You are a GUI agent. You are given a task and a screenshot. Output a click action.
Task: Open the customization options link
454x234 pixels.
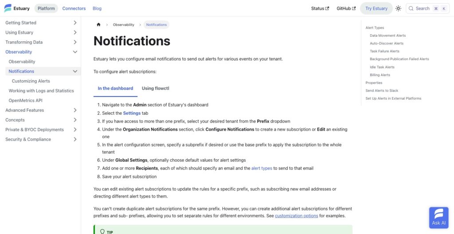297,216
